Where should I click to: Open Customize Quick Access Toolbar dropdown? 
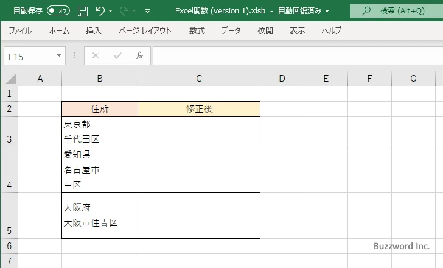[147, 11]
